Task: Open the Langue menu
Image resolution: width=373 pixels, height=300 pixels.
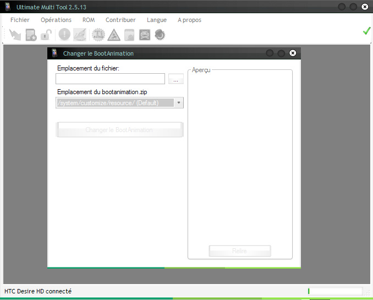Action: click(x=157, y=20)
